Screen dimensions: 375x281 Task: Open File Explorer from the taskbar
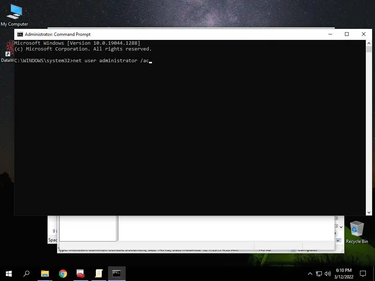point(45,274)
